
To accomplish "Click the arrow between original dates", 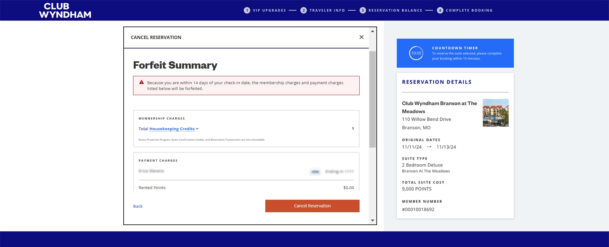I will pyautogui.click(x=429, y=147).
